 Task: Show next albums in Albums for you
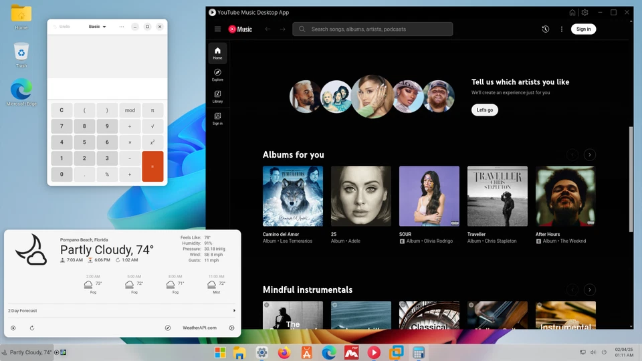pos(590,154)
